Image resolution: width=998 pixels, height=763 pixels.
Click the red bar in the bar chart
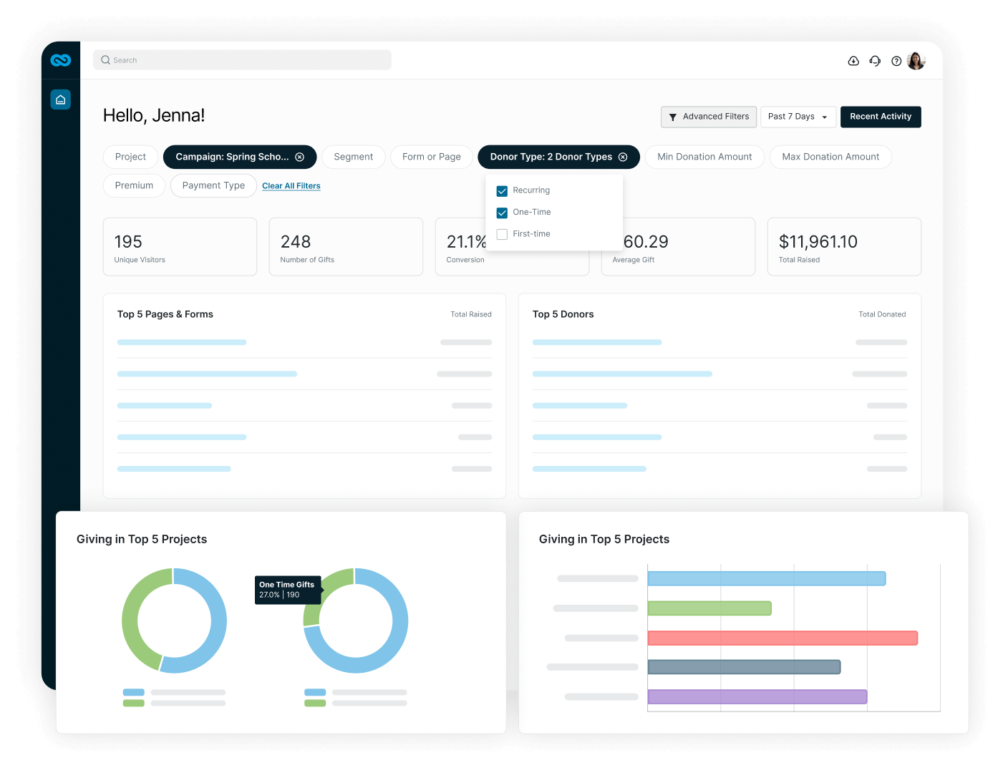point(782,638)
